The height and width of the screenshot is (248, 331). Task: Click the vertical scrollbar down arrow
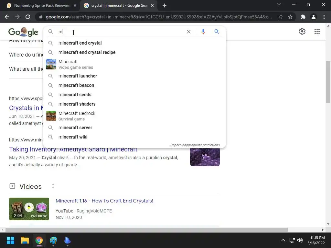(328, 224)
